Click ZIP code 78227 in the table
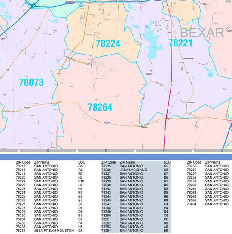The height and width of the screenshot is (234, 232). pos(21,204)
